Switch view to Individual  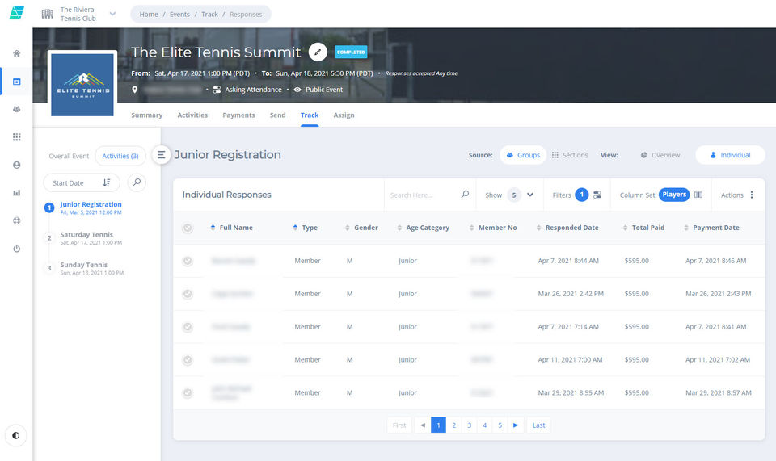[730, 155]
